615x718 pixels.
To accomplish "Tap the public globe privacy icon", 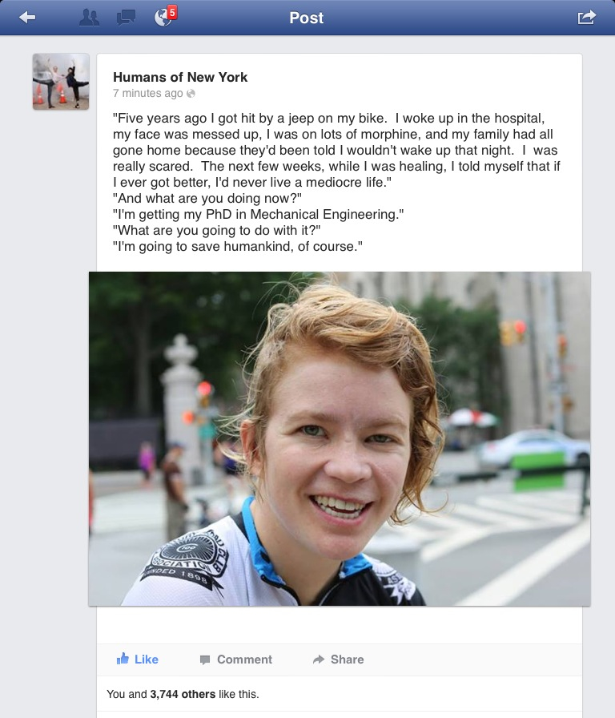I will click(191, 94).
